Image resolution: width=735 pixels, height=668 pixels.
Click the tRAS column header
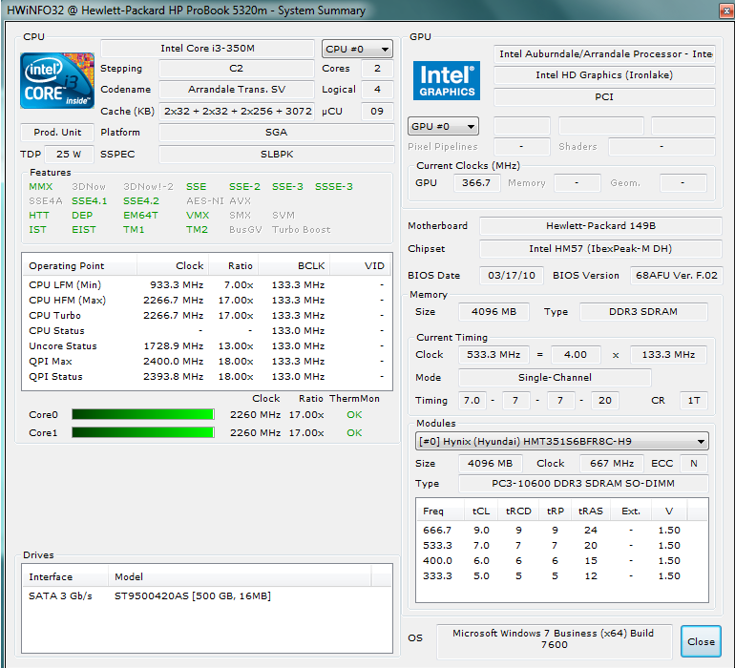(591, 511)
